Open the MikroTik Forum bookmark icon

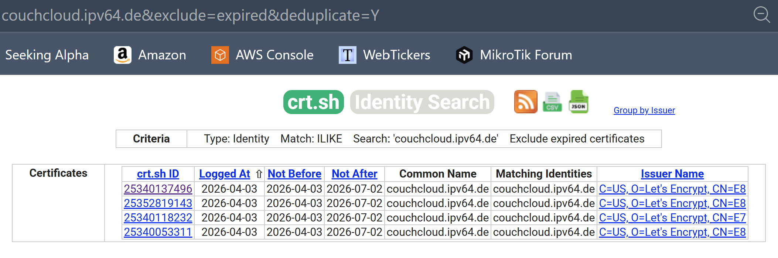point(464,55)
